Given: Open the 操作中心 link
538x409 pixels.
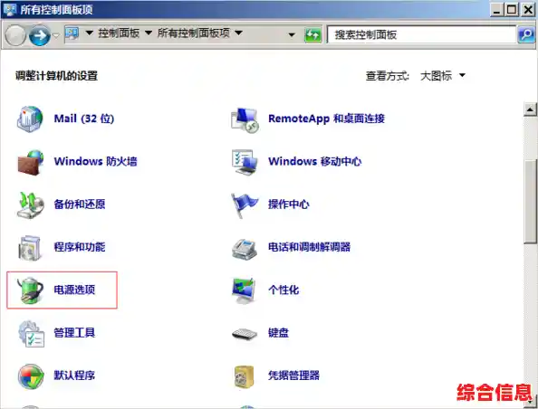Looking at the screenshot, I should pos(289,204).
